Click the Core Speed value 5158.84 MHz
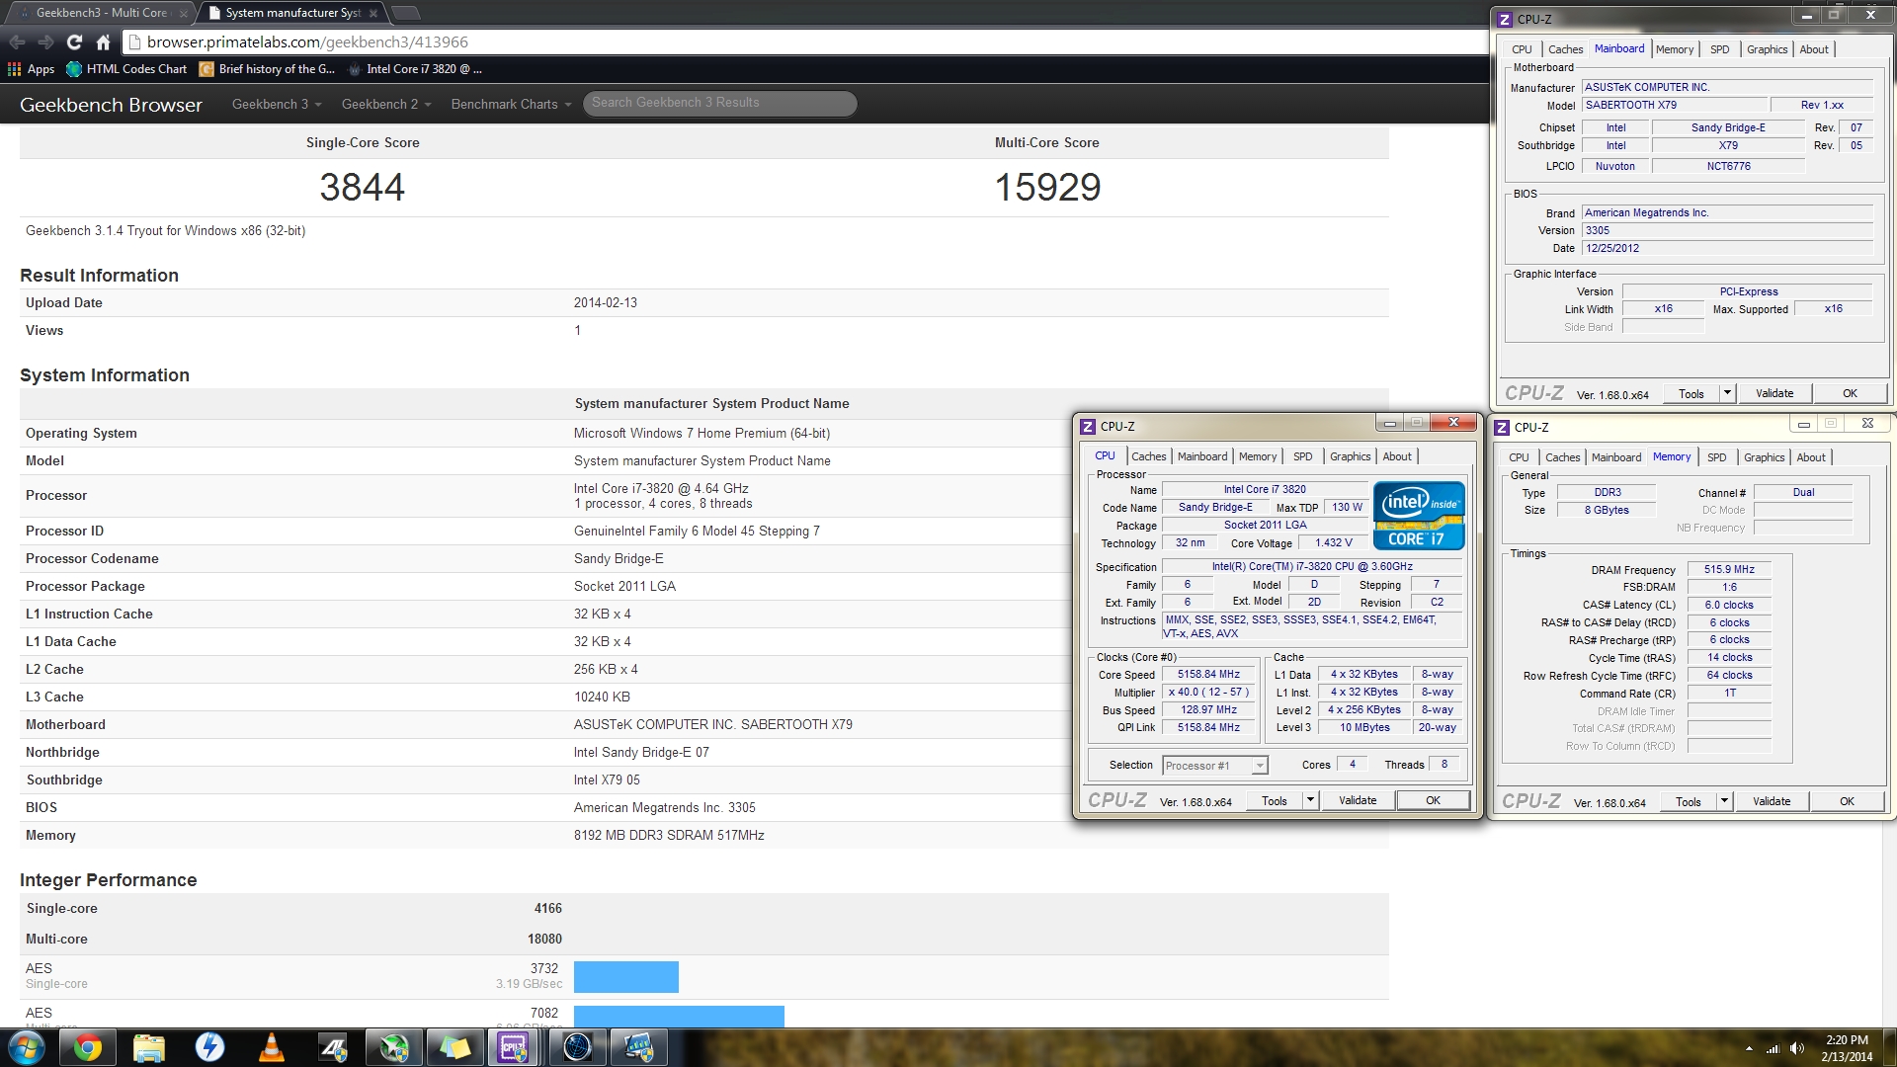 1207,675
